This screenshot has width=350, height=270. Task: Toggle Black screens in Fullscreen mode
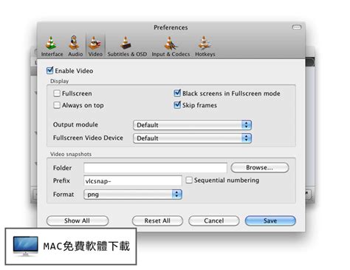(177, 93)
